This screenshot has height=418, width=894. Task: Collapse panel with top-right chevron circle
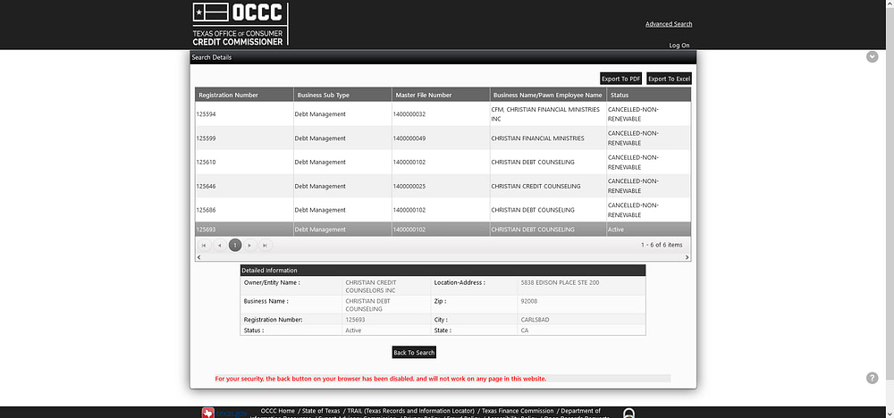pos(873,56)
